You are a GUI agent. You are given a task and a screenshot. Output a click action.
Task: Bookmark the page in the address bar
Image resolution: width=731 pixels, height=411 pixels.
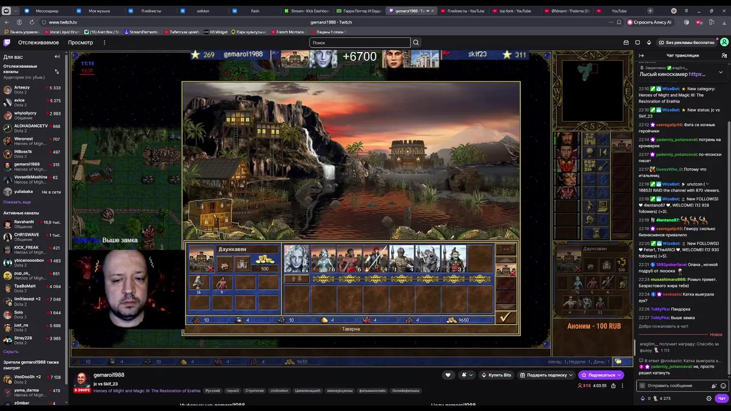point(619,22)
